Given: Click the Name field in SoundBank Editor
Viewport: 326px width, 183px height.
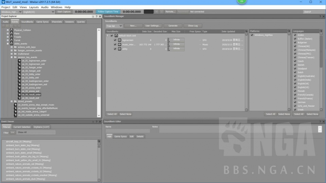Looking at the screenshot, I should click(128, 131).
